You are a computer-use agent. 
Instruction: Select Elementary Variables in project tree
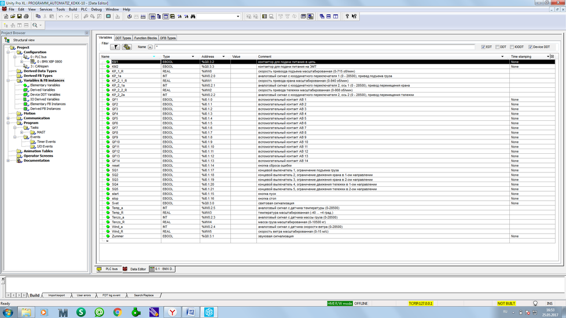(x=45, y=85)
